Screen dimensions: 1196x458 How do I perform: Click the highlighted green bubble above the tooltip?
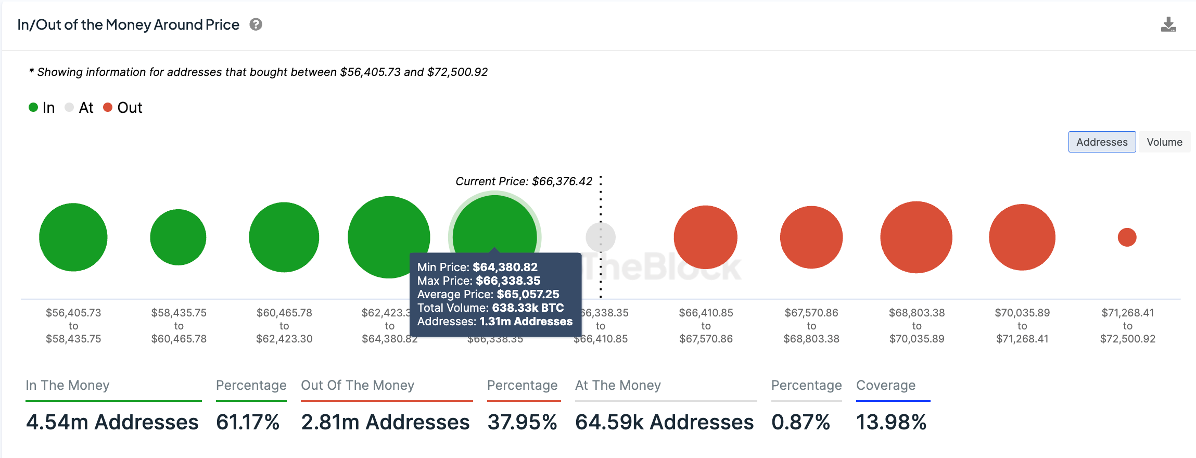494,224
